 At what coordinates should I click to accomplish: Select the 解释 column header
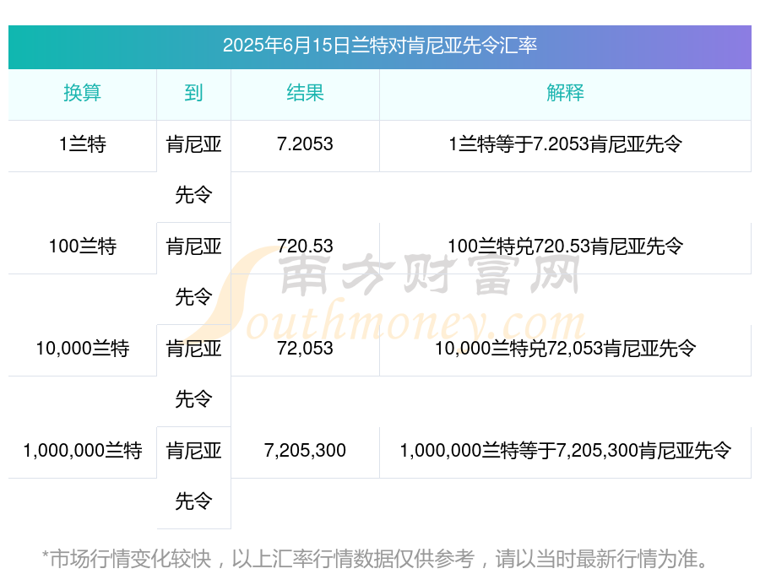click(x=565, y=93)
